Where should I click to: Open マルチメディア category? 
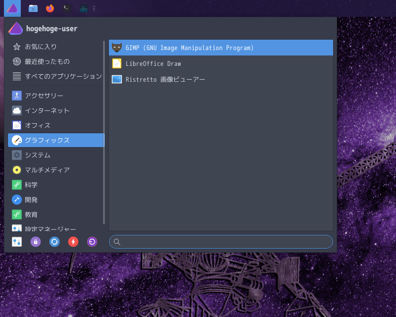(x=56, y=170)
